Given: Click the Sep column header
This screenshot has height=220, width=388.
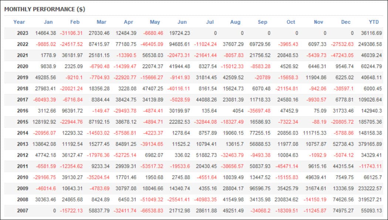Looking at the screenshot, I should point(262,22).
